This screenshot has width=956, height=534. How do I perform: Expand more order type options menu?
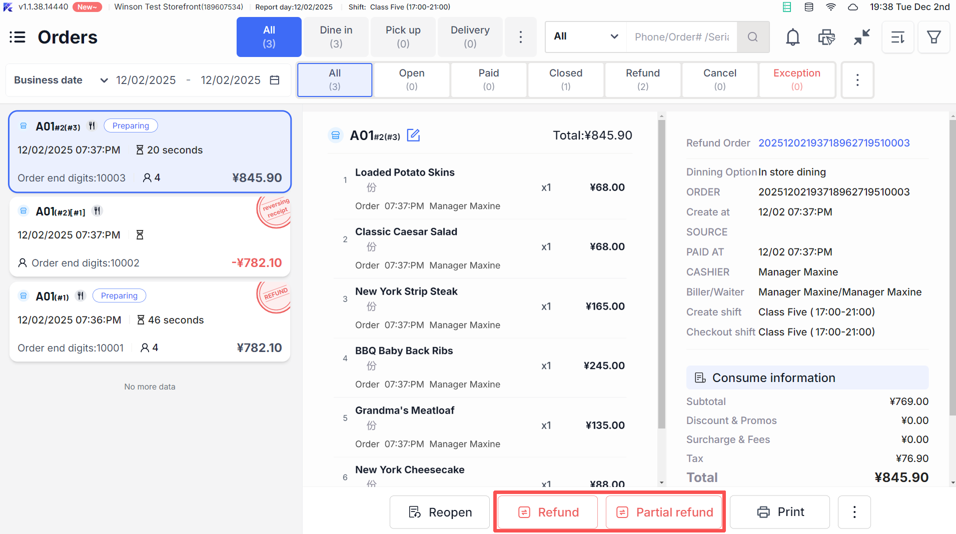point(520,37)
